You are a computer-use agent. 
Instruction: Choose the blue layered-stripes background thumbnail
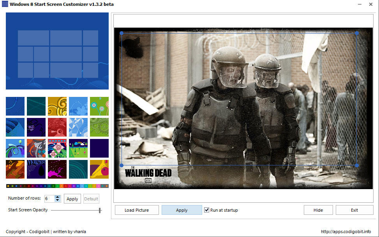coord(15,127)
